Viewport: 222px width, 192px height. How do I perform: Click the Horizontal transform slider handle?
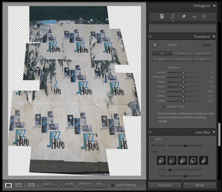(183, 77)
